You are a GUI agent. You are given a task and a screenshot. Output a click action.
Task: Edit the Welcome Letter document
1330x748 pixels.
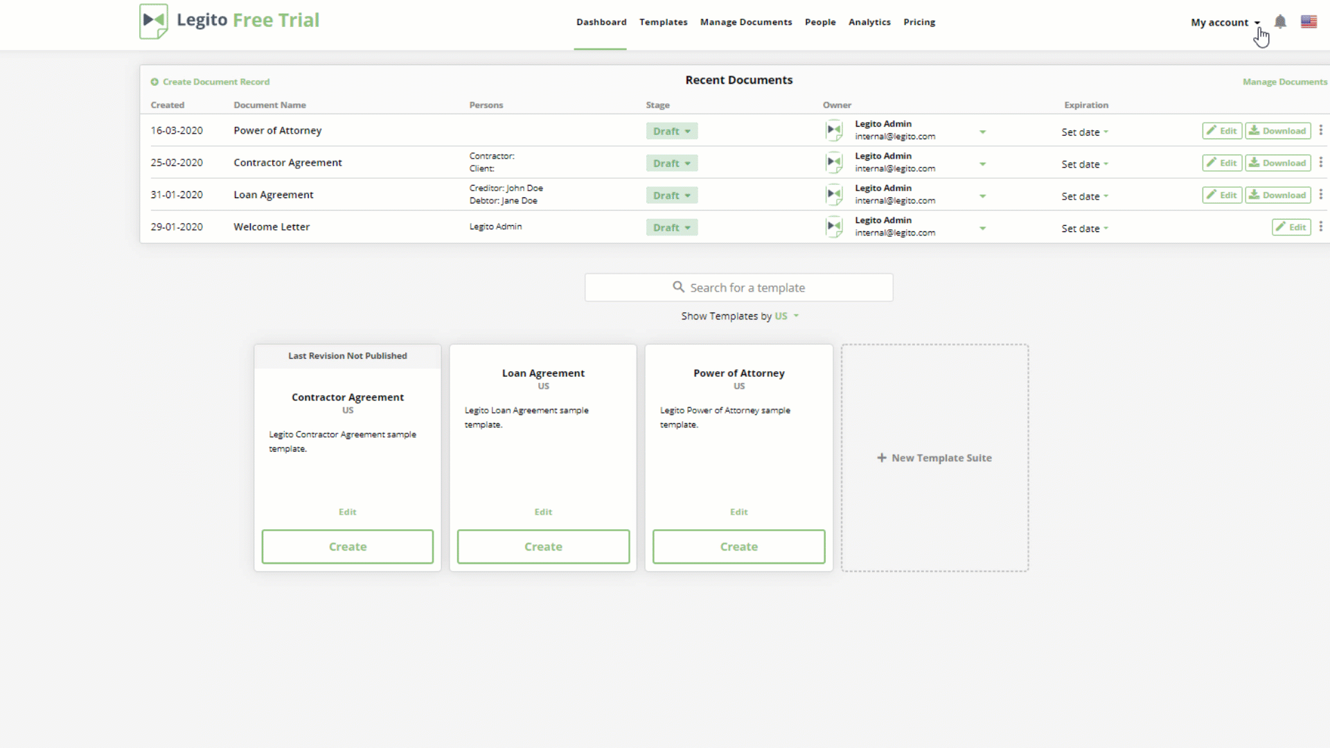1291,227
